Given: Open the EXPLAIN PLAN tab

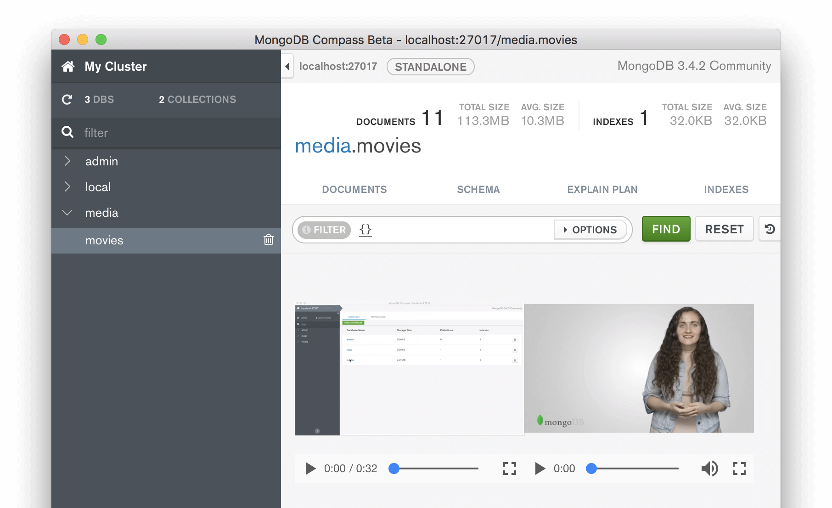Looking at the screenshot, I should tap(602, 189).
